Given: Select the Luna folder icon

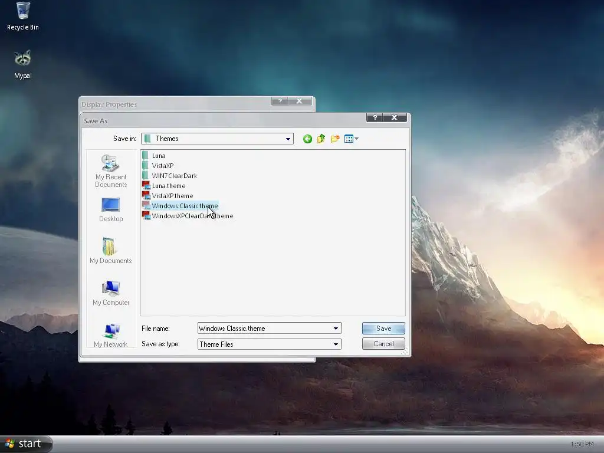Looking at the screenshot, I should [x=145, y=156].
